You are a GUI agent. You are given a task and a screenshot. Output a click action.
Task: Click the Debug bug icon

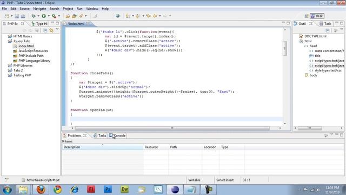[x=34, y=16]
